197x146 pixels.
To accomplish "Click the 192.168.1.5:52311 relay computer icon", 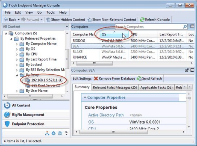I will (x=27, y=80).
